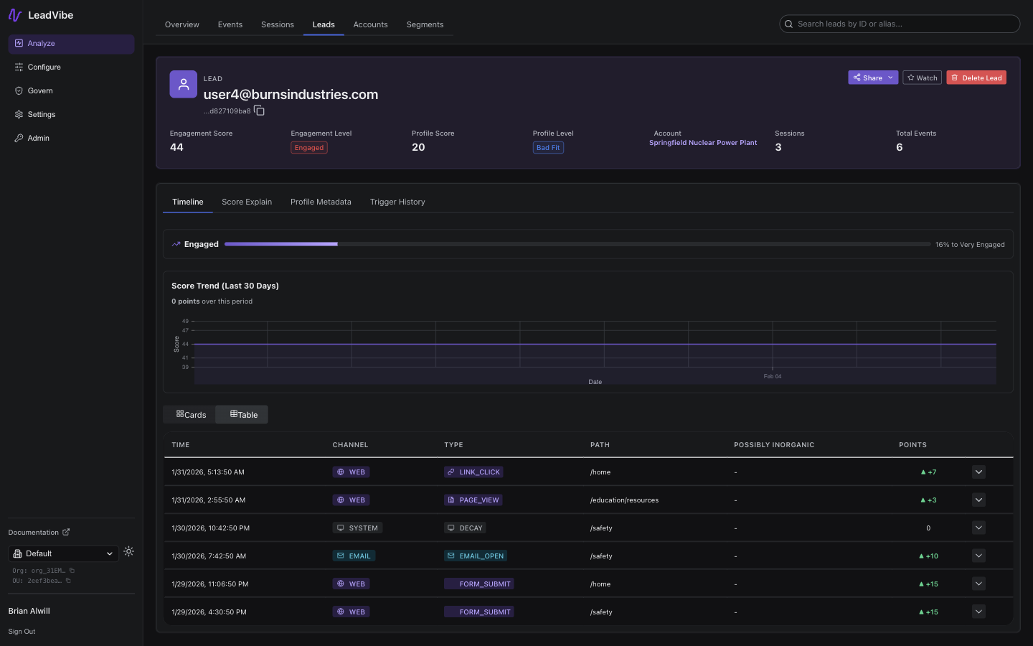
Task: Click the Govern shield icon
Action: [x=19, y=90]
